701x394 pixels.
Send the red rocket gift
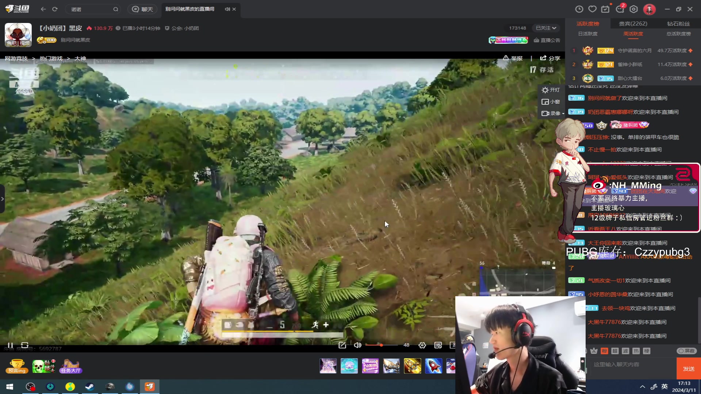tap(433, 366)
